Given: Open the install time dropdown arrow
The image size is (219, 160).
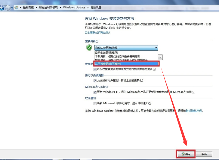Looking at the screenshot, I should pyautogui.click(x=161, y=57).
